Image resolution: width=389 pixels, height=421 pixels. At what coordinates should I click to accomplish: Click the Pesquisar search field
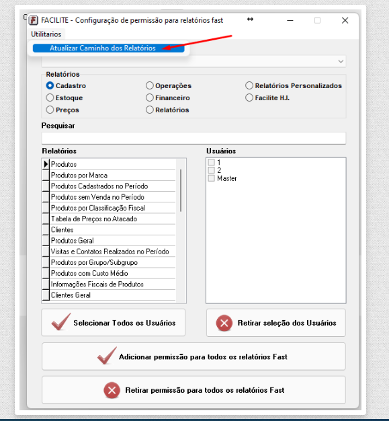click(x=193, y=138)
